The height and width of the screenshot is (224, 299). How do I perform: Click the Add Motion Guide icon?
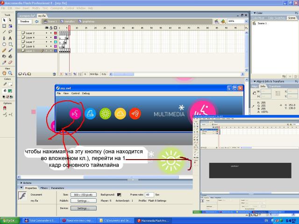point(24,74)
